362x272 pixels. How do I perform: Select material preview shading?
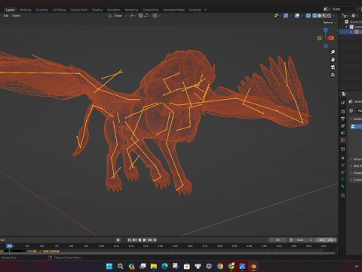(x=324, y=16)
